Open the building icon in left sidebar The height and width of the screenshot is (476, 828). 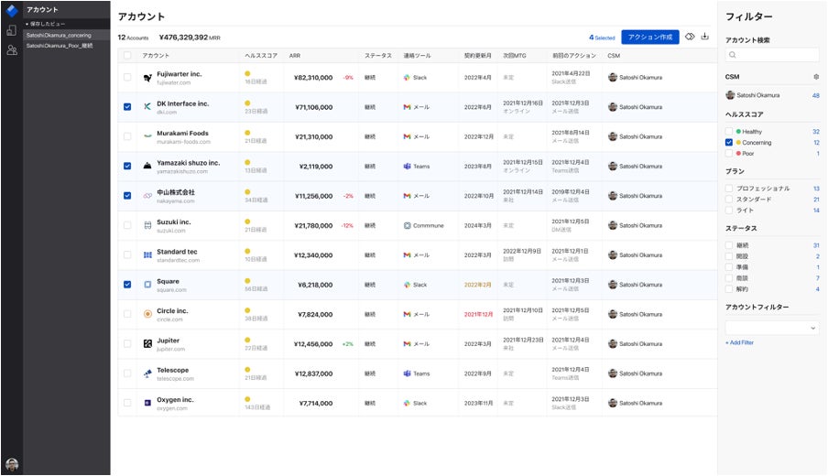click(11, 30)
